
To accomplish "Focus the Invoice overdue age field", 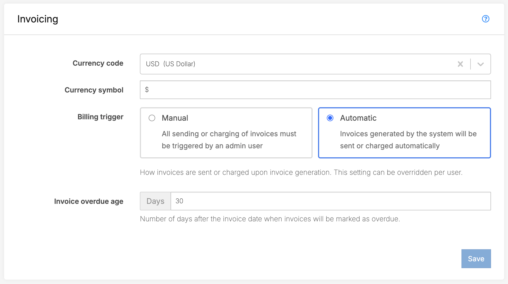I will [x=330, y=201].
